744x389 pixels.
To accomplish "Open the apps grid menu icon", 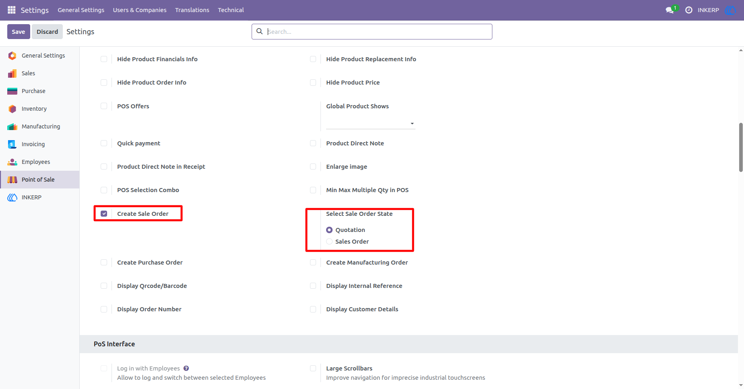I will click(12, 10).
